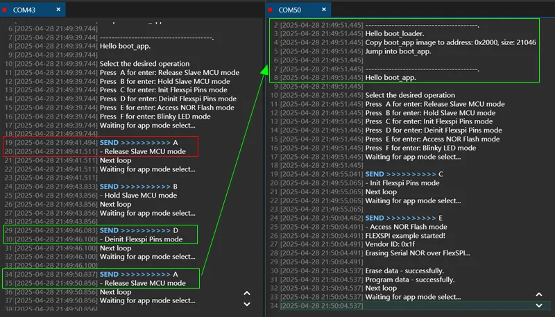
Task: Click scroll down arrow in COM50 log panel
Action: click(x=539, y=305)
